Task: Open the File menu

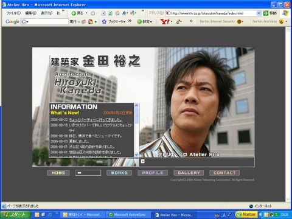Action: coord(13,13)
